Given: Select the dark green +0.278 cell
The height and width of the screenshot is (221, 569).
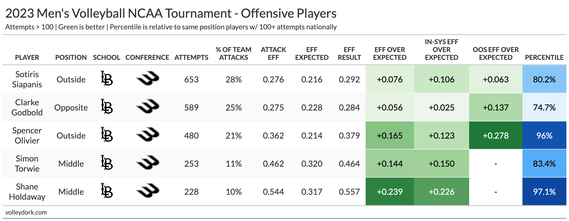Looking at the screenshot, I should pos(496,135).
